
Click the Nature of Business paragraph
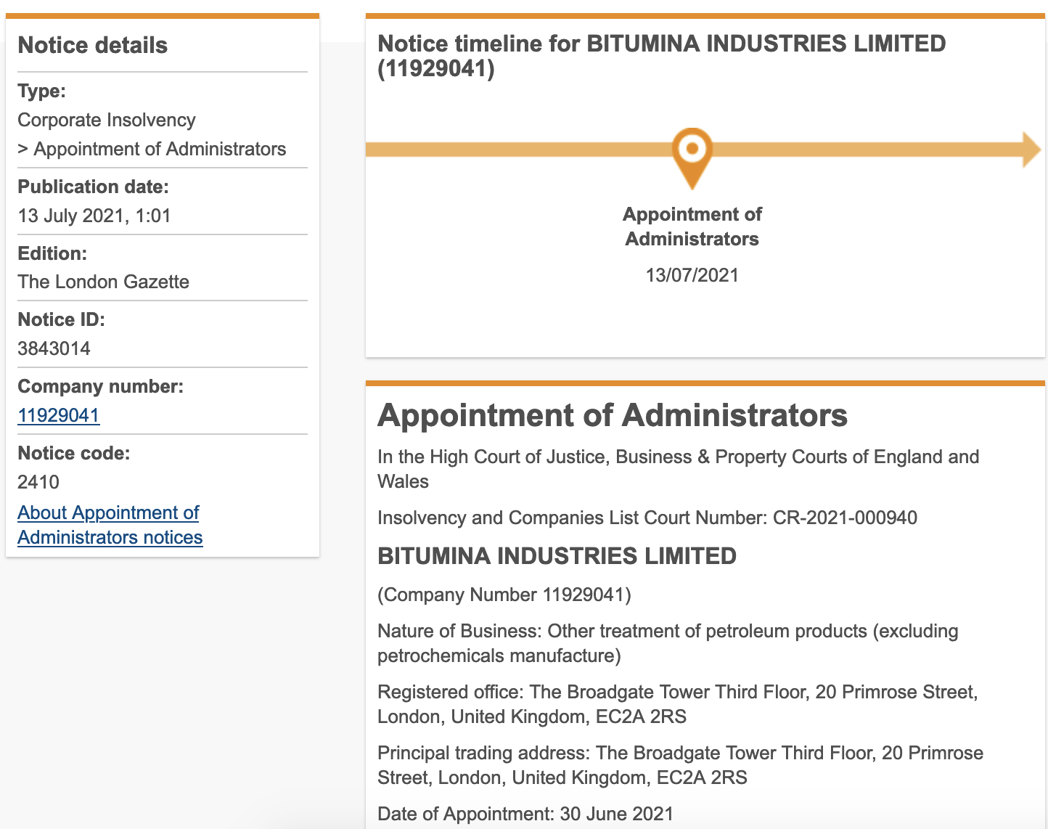point(667,643)
